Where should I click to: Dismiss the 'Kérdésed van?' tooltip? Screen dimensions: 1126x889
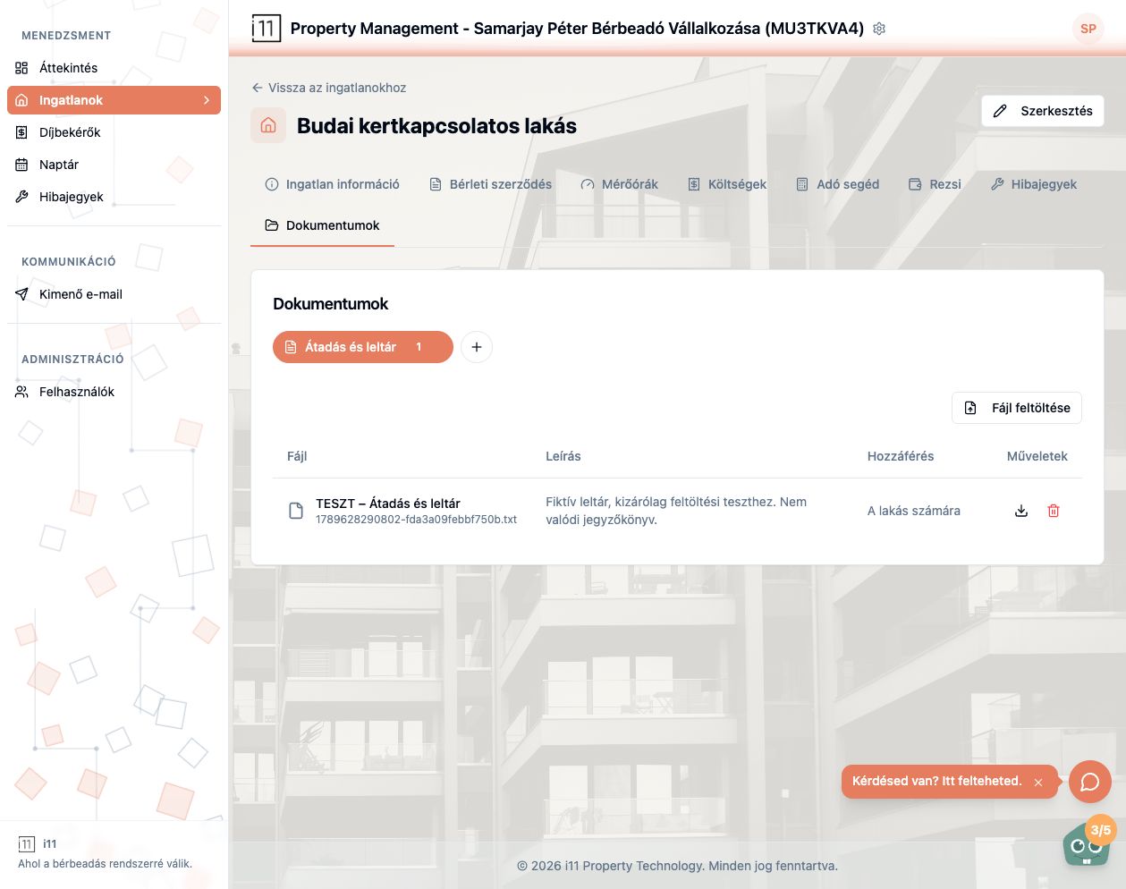[1038, 783]
